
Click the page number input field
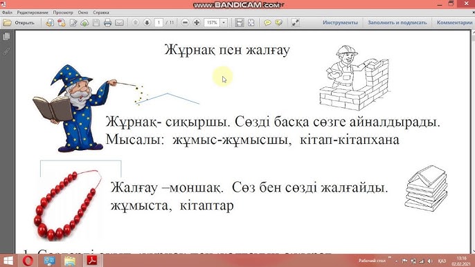(x=159, y=23)
